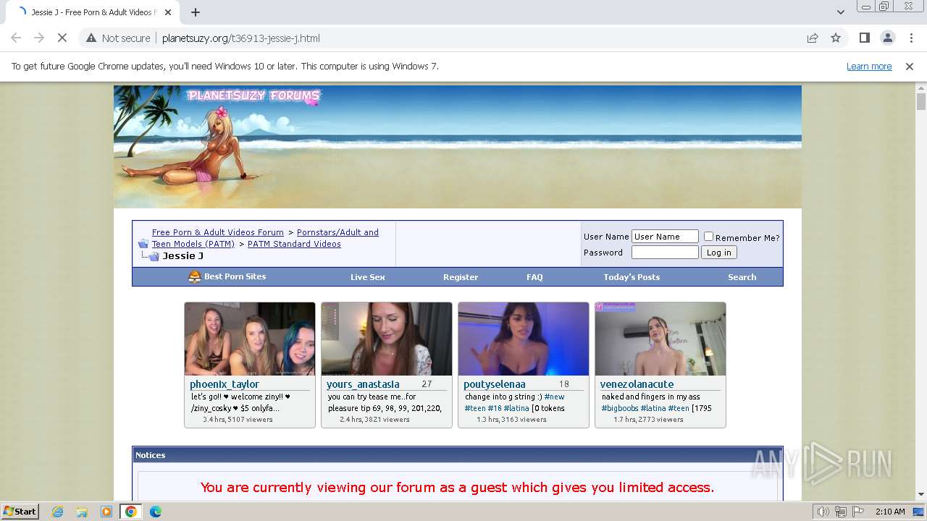Open yours_anastasia thumbnail
This screenshot has width=927, height=521.
(387, 339)
